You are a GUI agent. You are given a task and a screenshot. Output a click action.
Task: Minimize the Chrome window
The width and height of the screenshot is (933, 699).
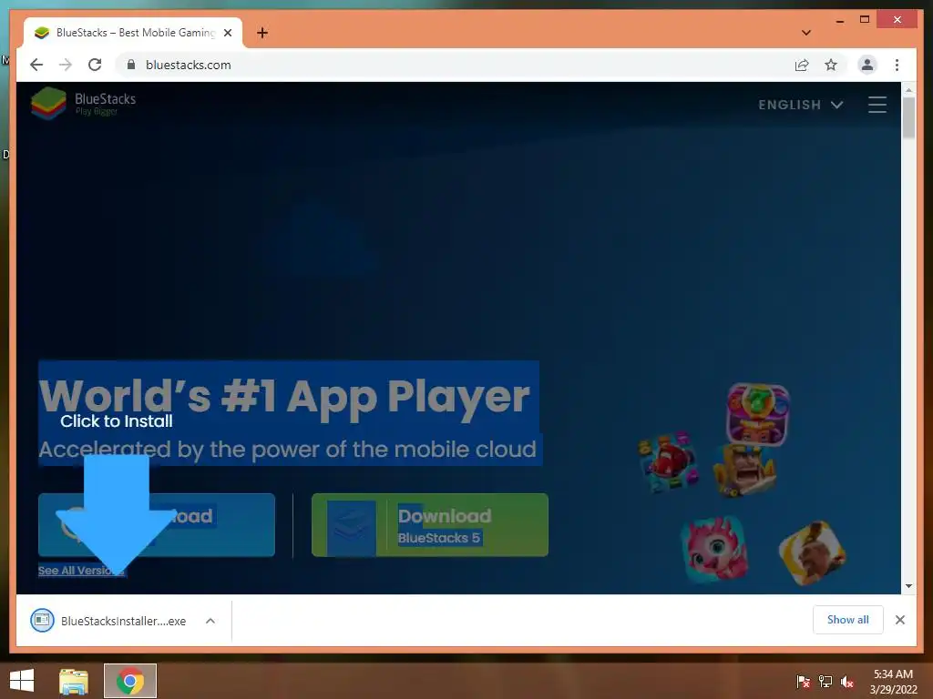pyautogui.click(x=839, y=20)
